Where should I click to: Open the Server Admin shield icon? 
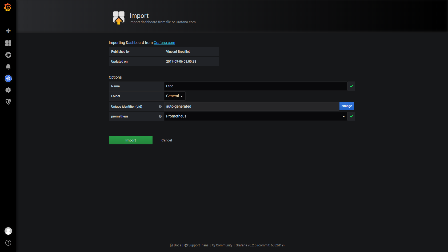(x=8, y=102)
